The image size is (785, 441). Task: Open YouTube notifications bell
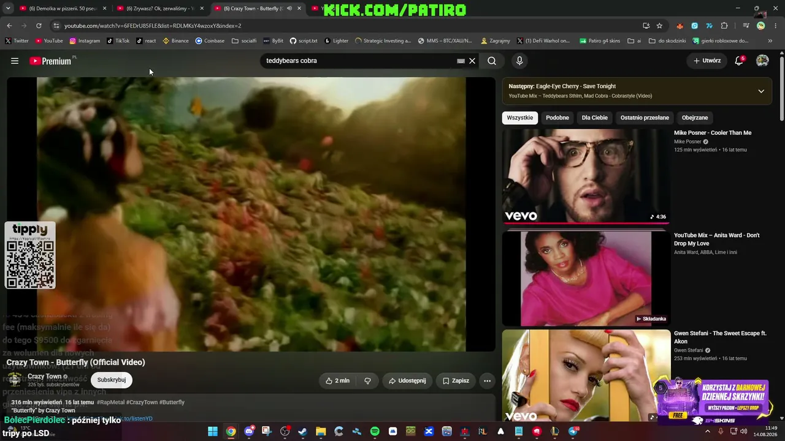739,61
